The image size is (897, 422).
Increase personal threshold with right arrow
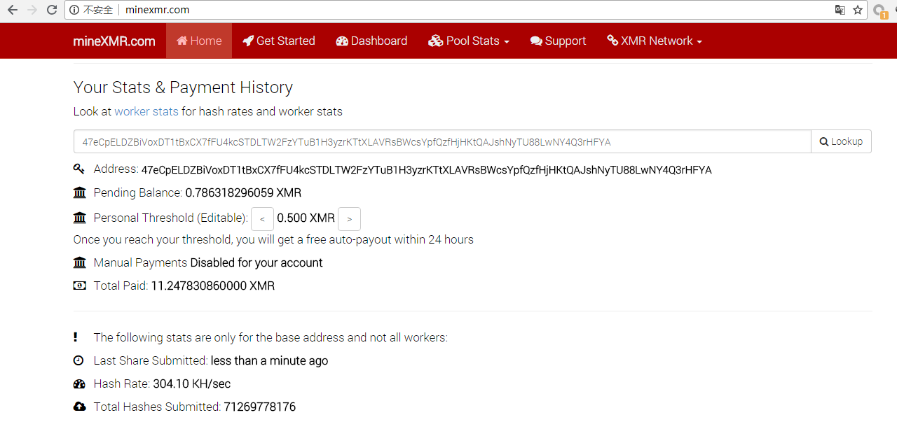click(349, 219)
